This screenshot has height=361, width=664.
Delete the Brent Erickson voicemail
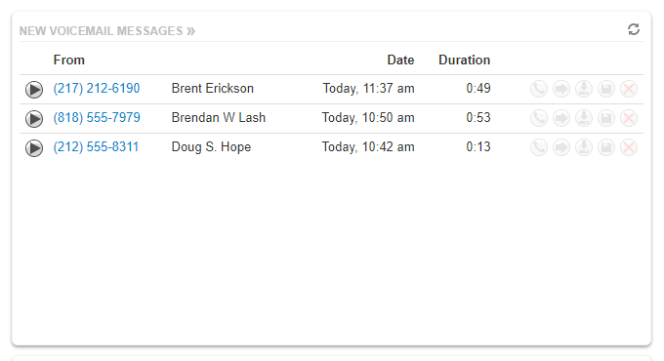click(x=629, y=89)
